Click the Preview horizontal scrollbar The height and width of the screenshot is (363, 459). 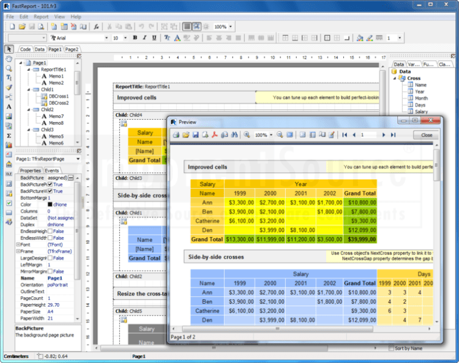(277, 329)
